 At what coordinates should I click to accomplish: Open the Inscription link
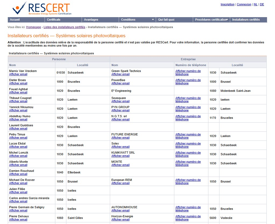pos(227,4)
